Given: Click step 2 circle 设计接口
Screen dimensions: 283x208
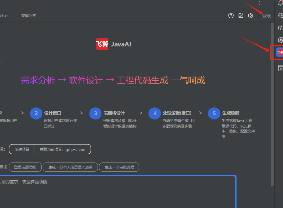Looking at the screenshot, I should pos(36,113).
